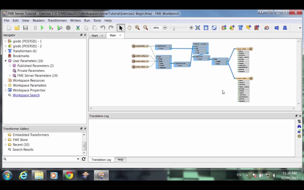Select Bookmarks in Navigator
The width and height of the screenshot is (304, 190).
pos(21,56)
